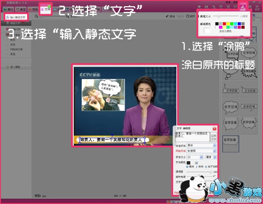Click 自定义颜色 custom color link
This screenshot has width=263, height=204.
[227, 32]
